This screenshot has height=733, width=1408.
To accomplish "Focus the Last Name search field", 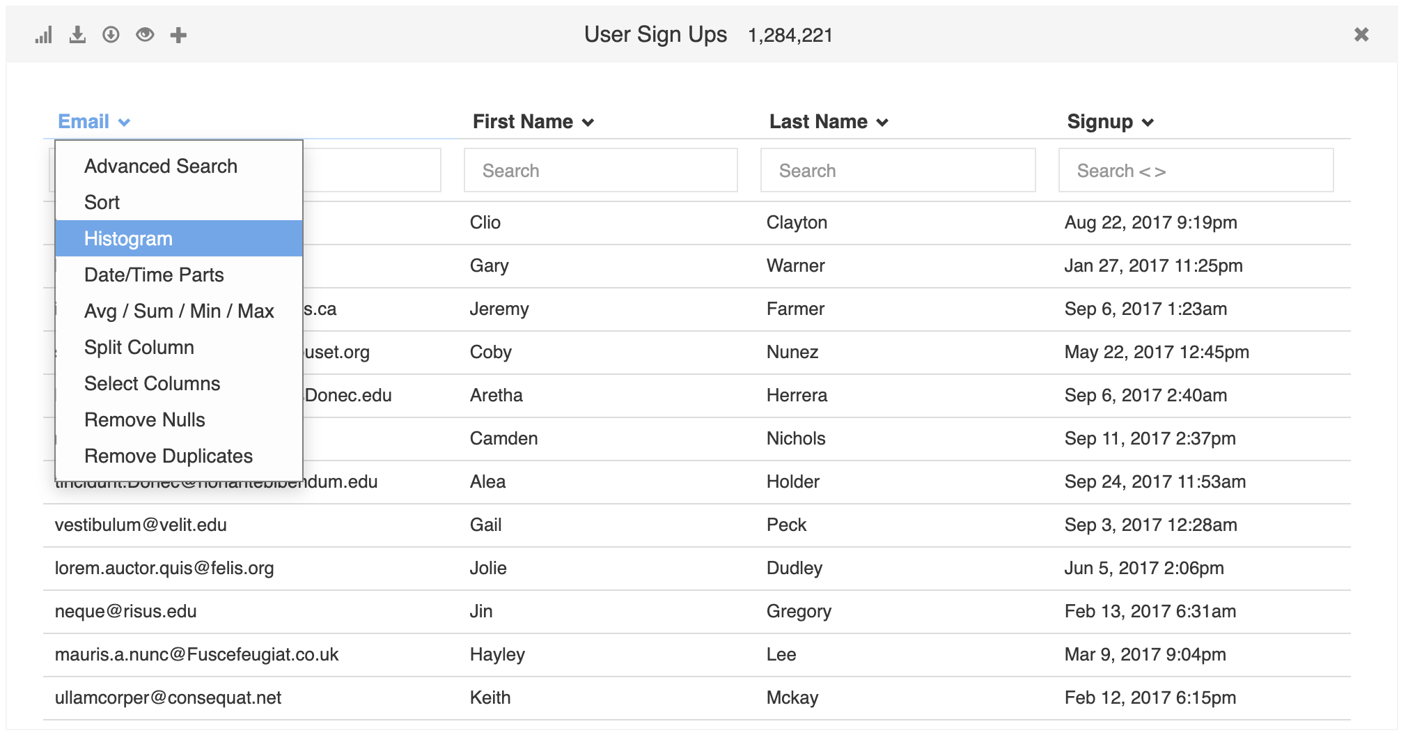I will 898,170.
